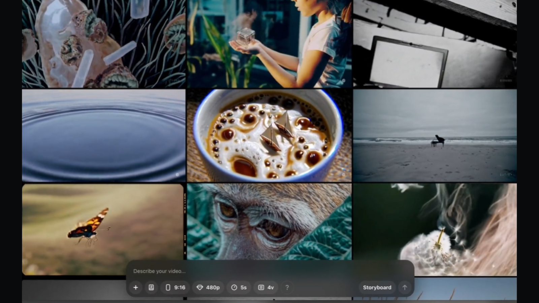Open the 9:16 aspect ratio dropdown
Screen dimensions: 539x303
coord(176,288)
